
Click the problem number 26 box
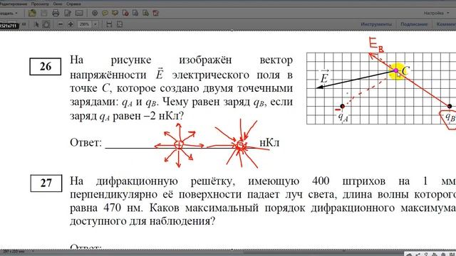tap(46, 66)
